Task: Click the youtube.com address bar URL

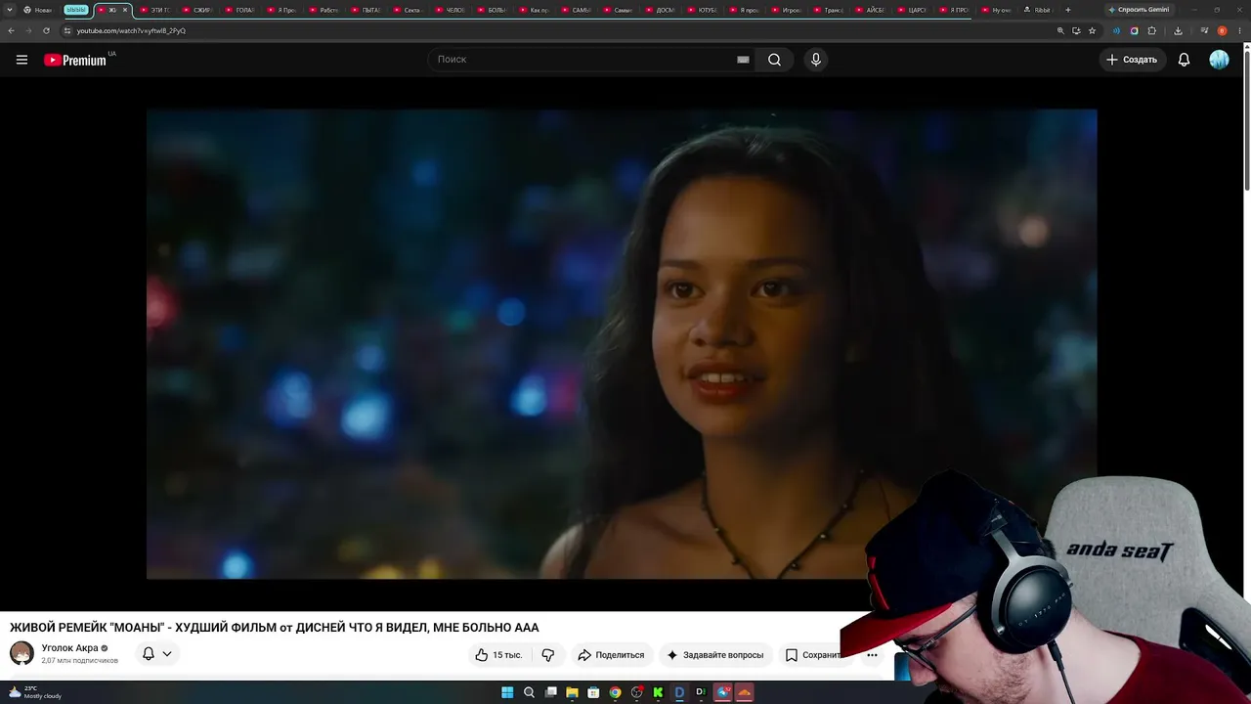Action: pyautogui.click(x=131, y=30)
